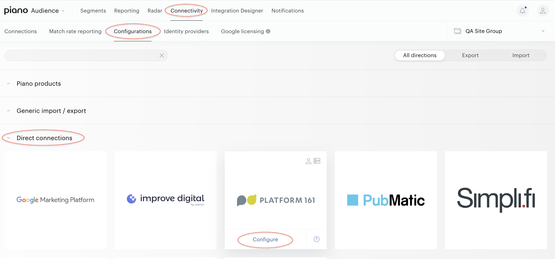This screenshot has height=259, width=555.
Task: Click the Platform 161 logo
Action: [276, 200]
